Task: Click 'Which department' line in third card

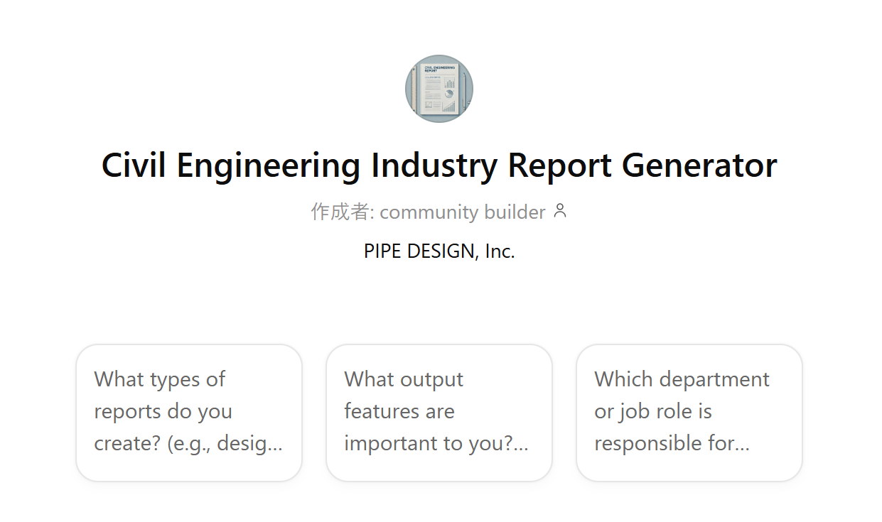Action: 682,380
